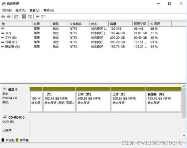Click the 21 % available cell

pyautogui.click(x=154, y=33)
